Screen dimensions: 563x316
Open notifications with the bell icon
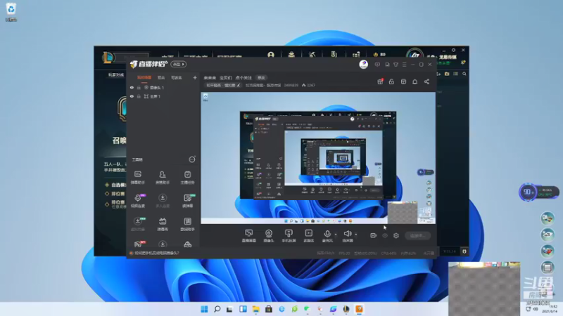[x=415, y=81]
